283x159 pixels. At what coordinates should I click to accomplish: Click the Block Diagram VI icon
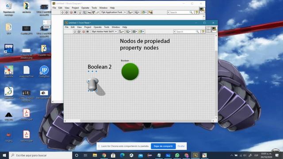202,10
